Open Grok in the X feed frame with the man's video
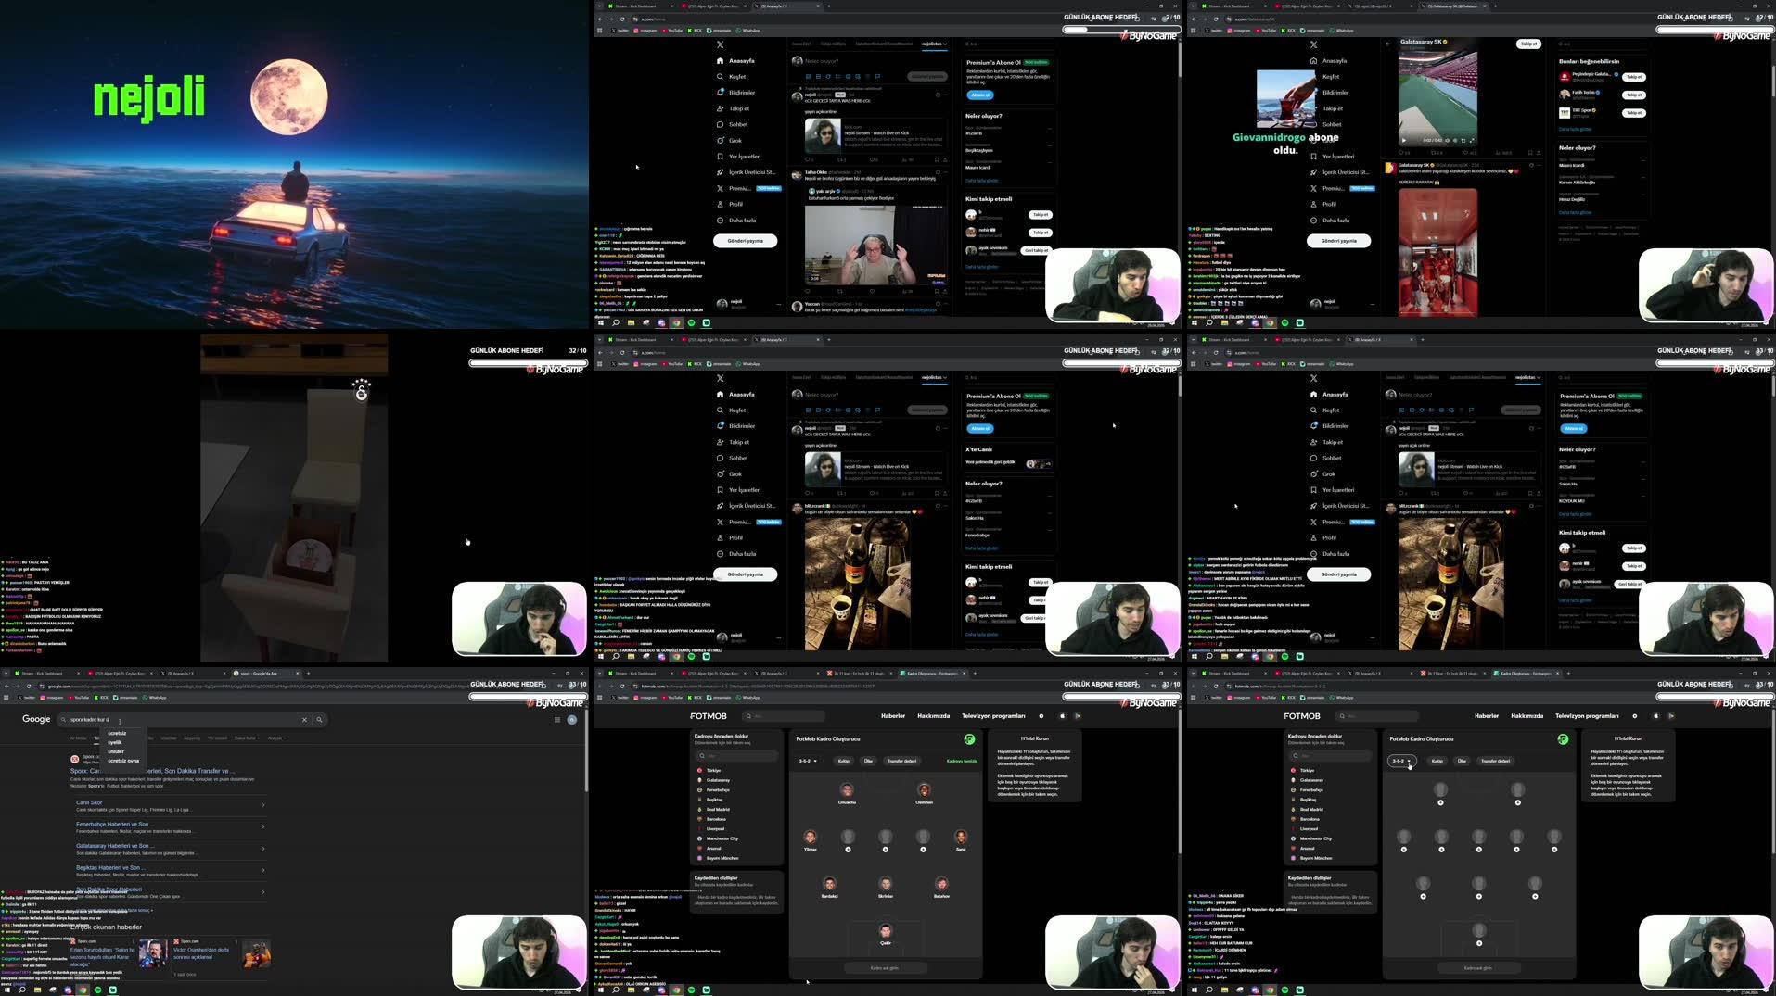 point(729,141)
